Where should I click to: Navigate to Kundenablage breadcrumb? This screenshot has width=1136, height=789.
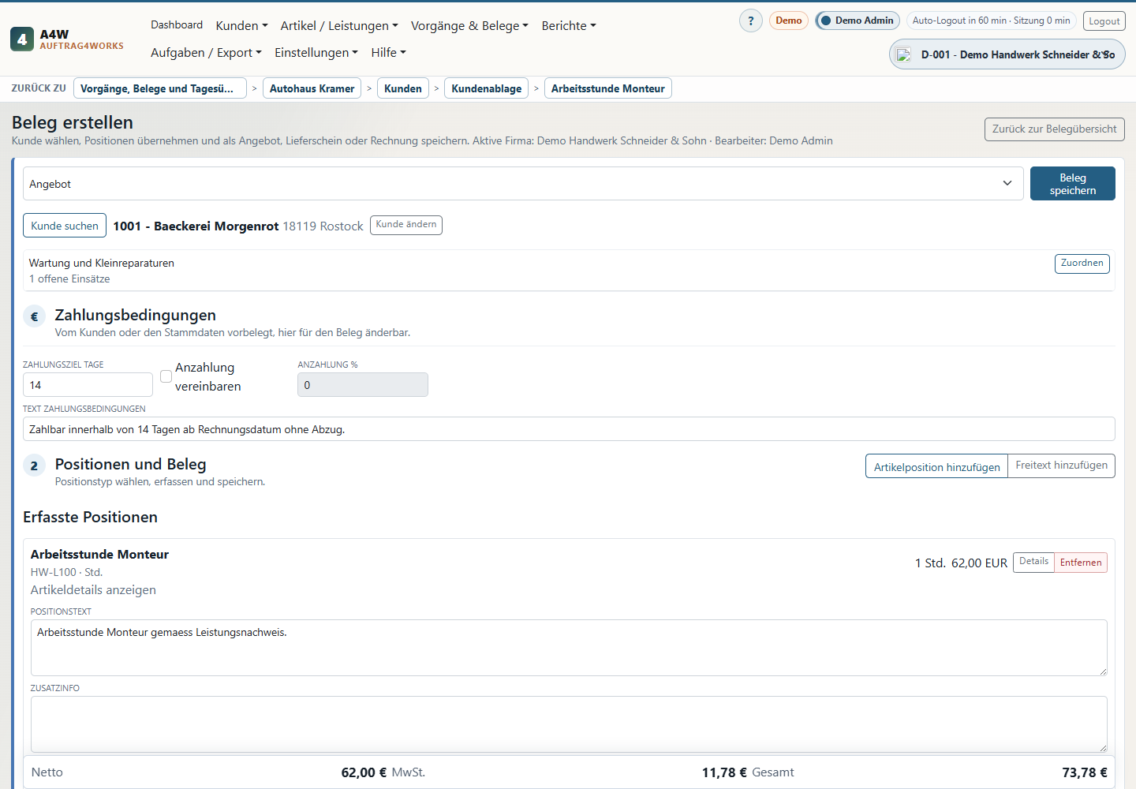[x=486, y=88]
